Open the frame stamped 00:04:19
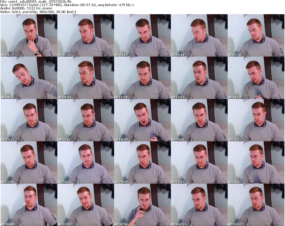 (142, 35)
